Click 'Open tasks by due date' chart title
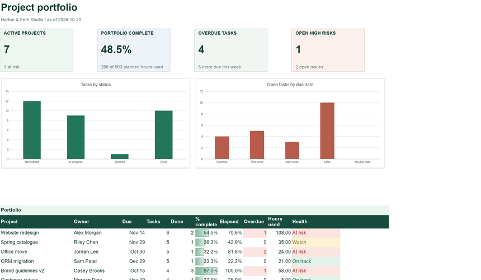 point(290,85)
